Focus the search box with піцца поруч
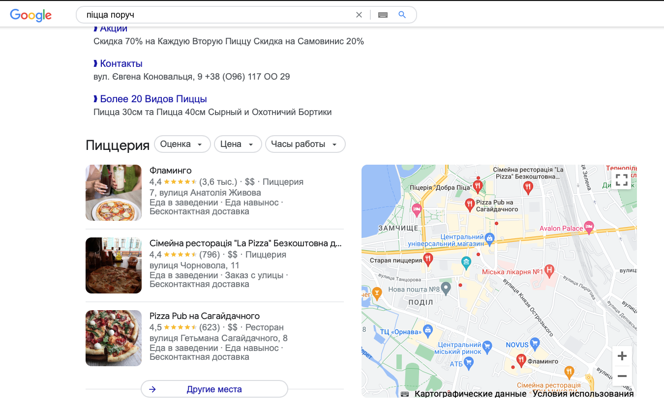Screen dimensions: 664x408 coord(216,15)
